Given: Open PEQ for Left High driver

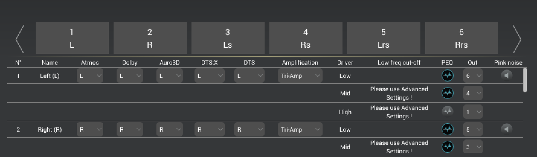Looking at the screenshot, I should click(447, 111).
